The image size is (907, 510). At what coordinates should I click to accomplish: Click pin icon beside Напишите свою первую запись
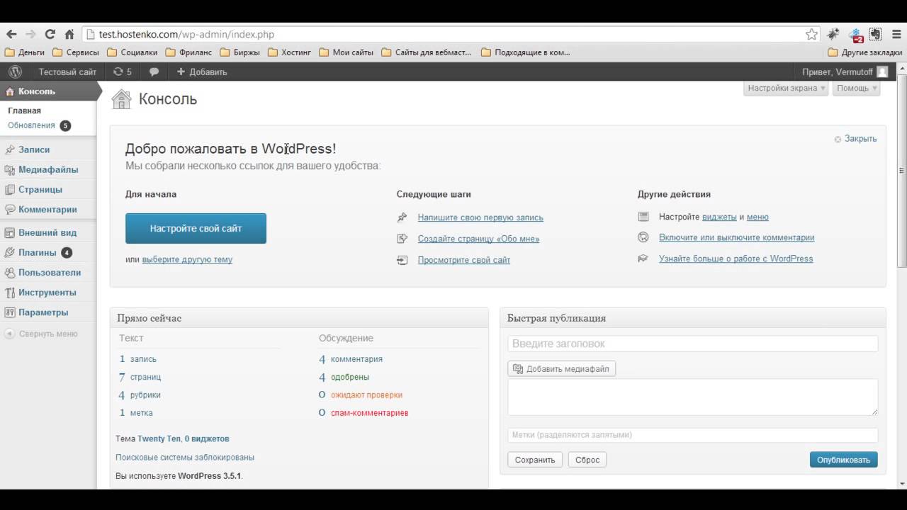(402, 217)
